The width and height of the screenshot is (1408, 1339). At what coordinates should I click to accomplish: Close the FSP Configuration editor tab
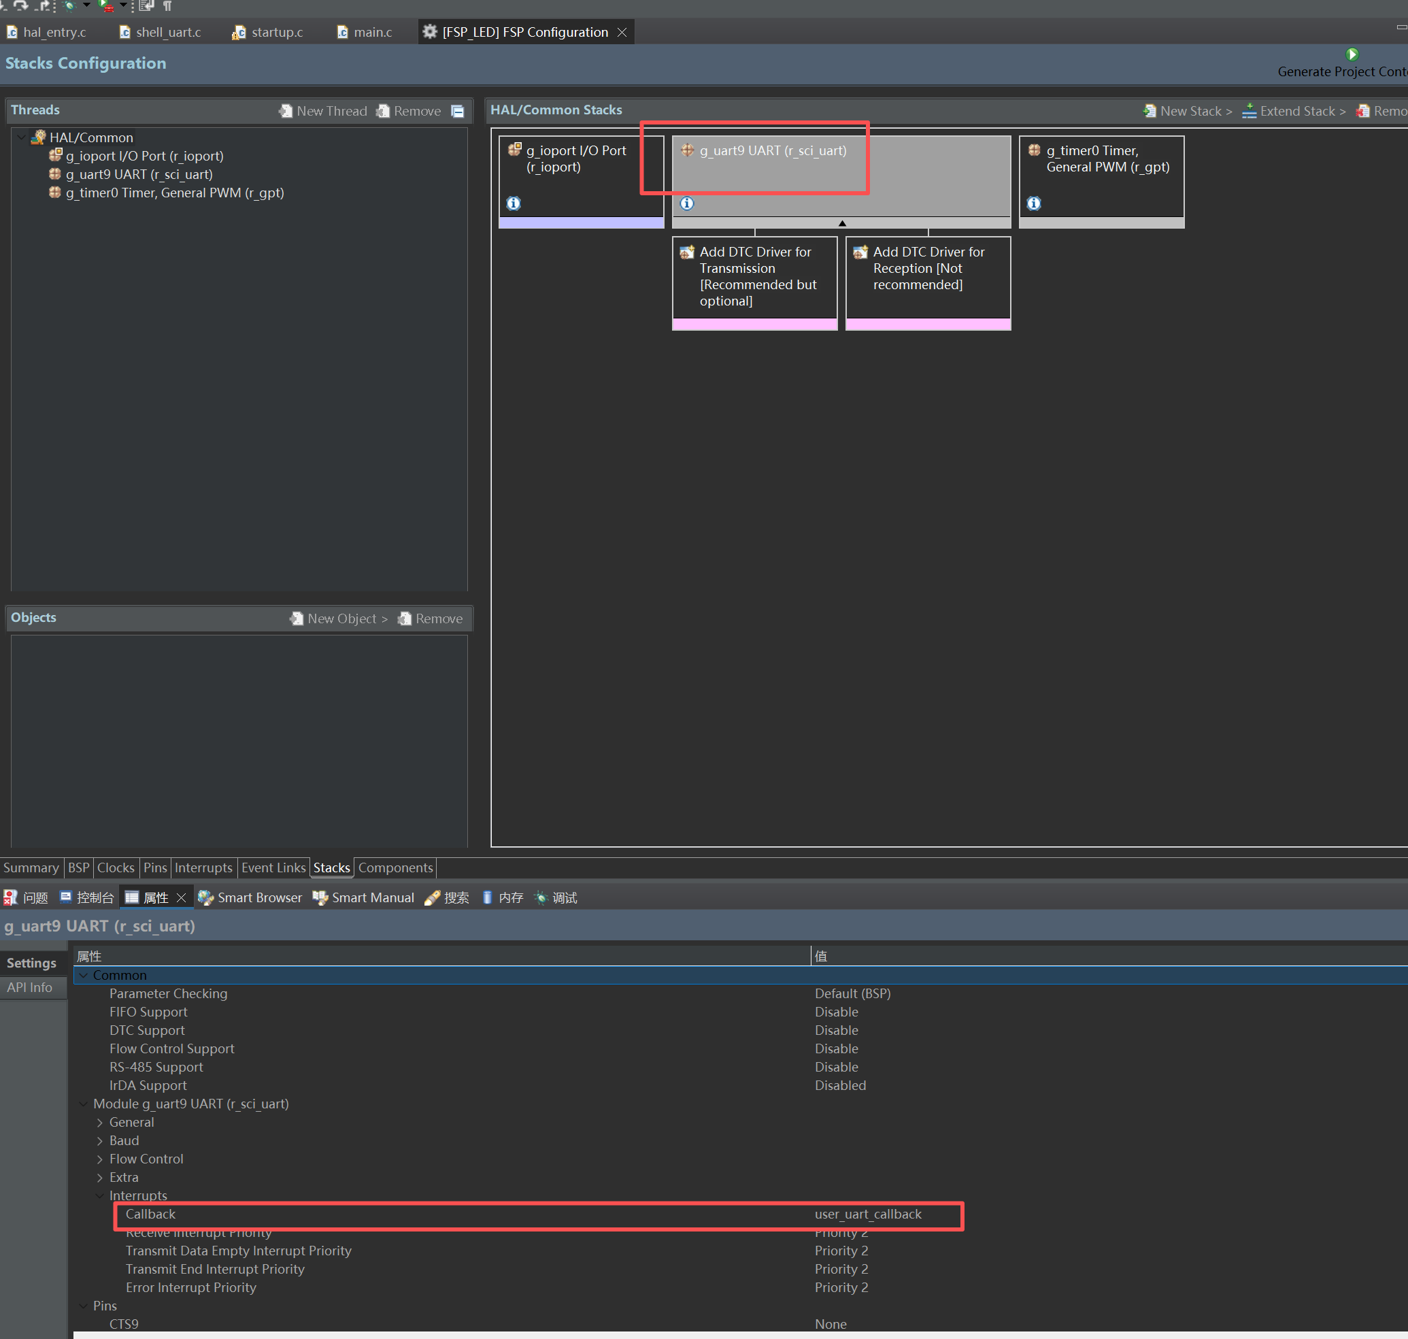(x=622, y=32)
